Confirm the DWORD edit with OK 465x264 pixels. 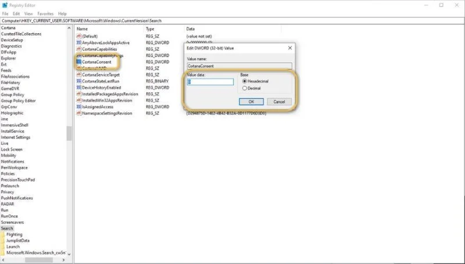point(251,102)
